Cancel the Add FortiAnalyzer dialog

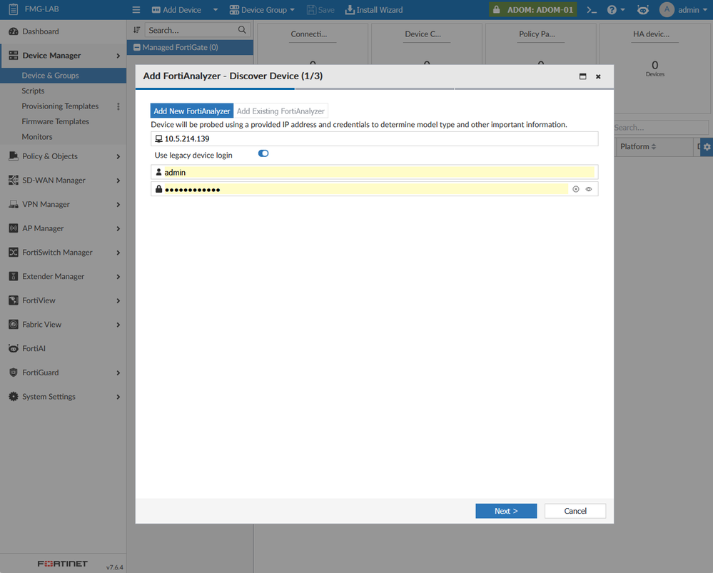pyautogui.click(x=575, y=511)
